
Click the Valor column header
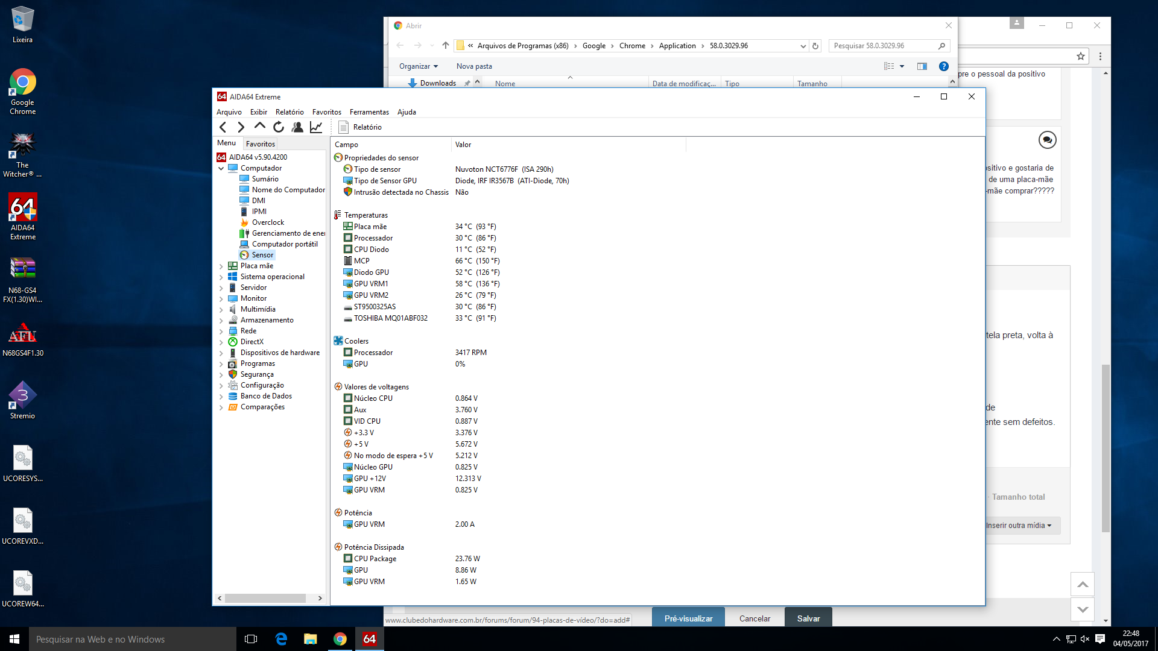point(568,145)
